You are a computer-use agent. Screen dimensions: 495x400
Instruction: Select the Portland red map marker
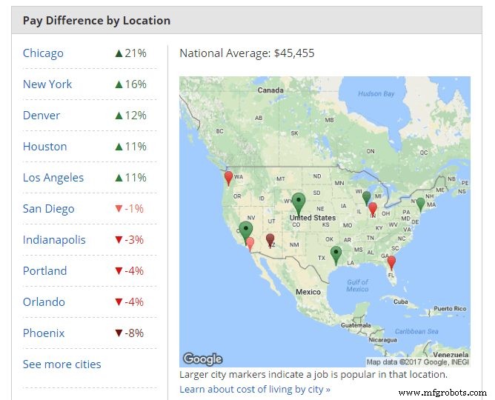(x=228, y=178)
